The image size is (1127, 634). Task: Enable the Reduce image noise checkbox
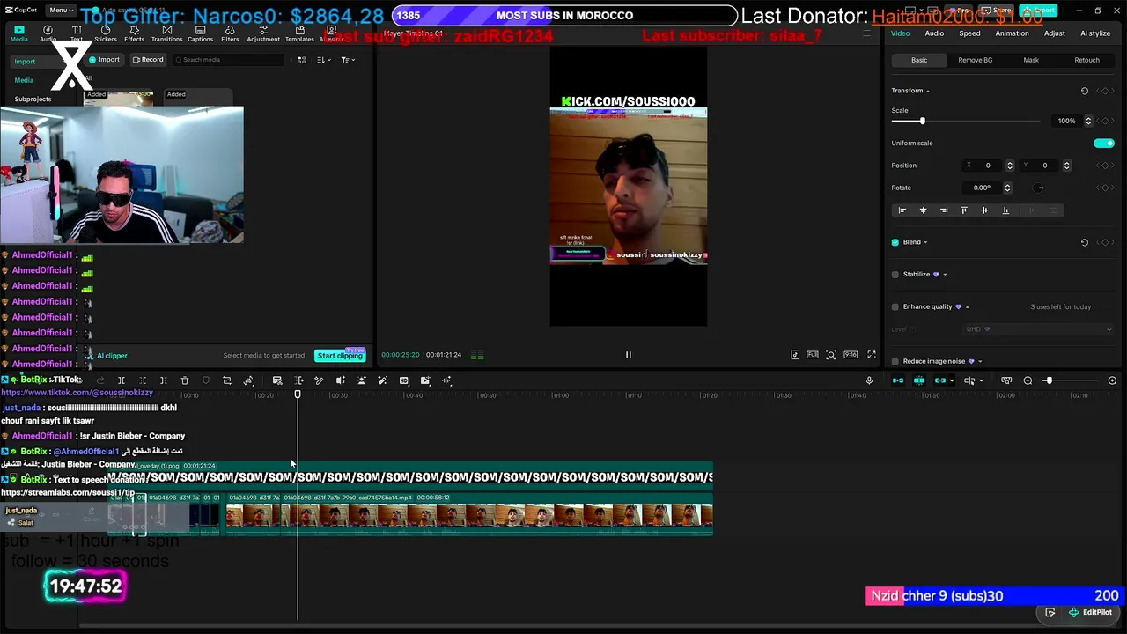click(x=895, y=361)
